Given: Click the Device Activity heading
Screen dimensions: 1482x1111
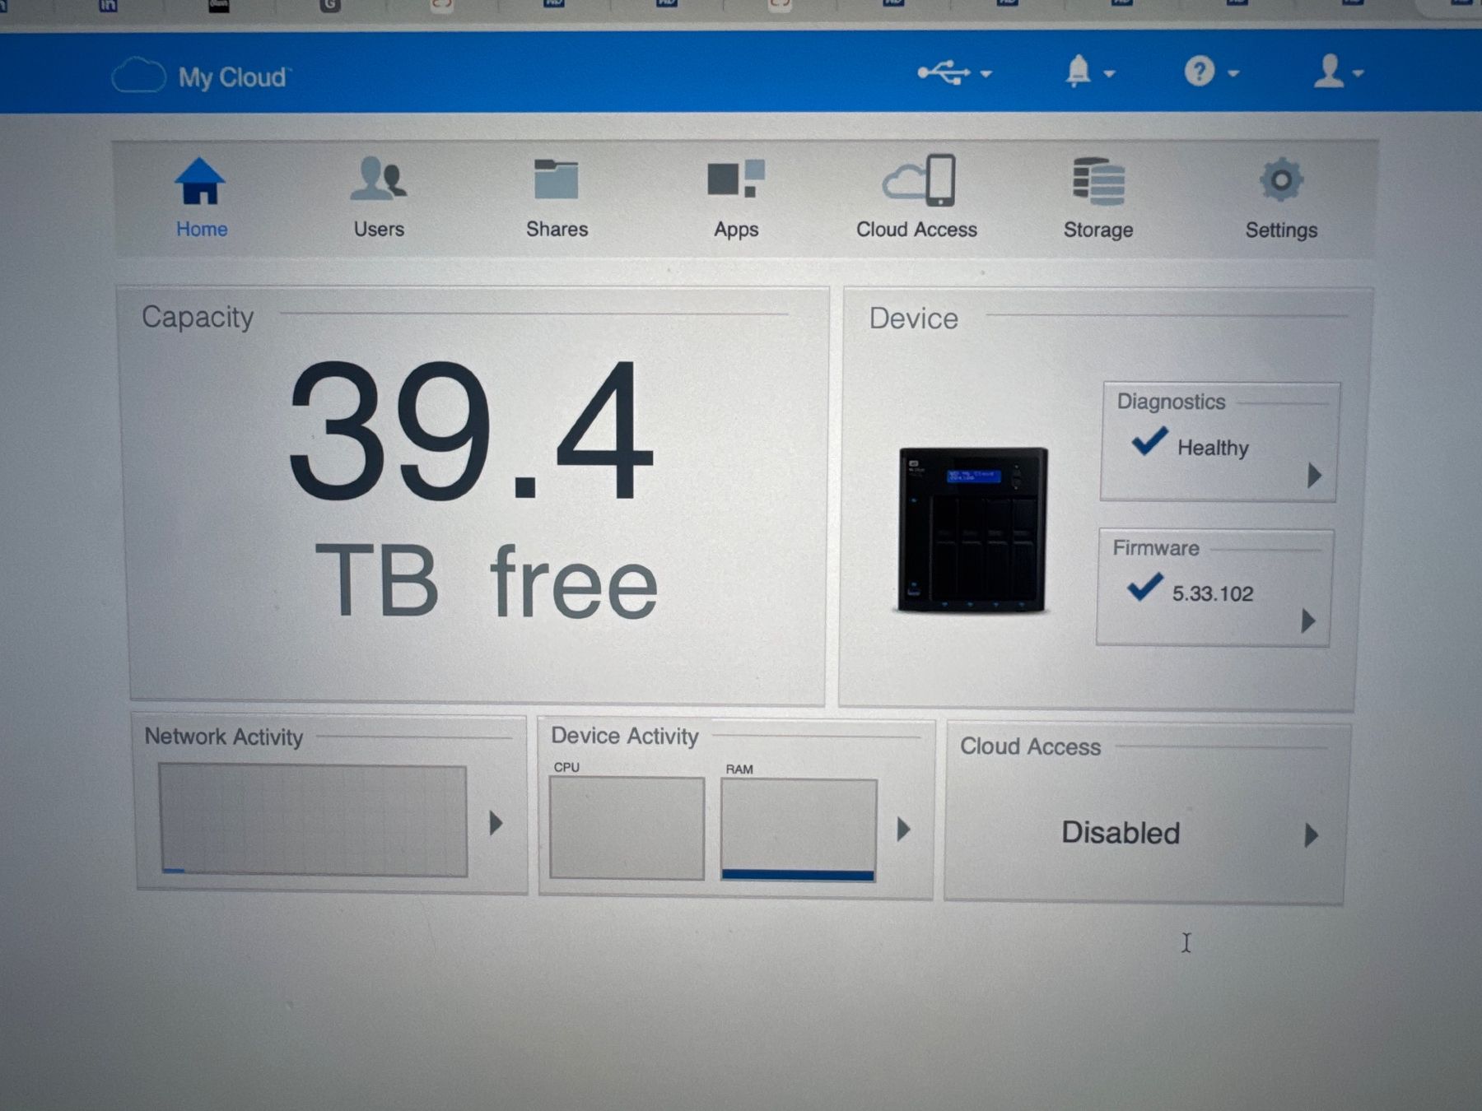Looking at the screenshot, I should click(625, 736).
